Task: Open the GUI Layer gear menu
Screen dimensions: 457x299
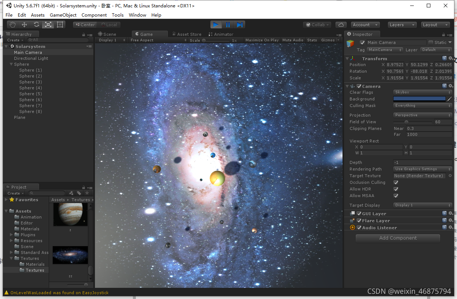Action: point(450,213)
